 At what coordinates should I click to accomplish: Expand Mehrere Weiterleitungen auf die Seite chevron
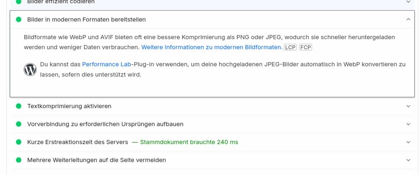408,160
